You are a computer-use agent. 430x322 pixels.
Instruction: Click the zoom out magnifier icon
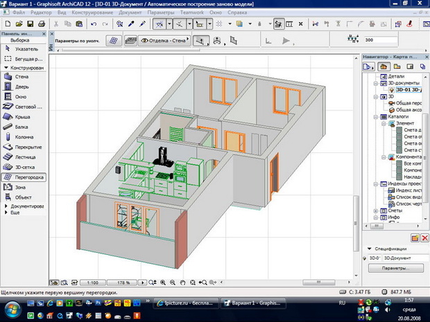click(173, 283)
